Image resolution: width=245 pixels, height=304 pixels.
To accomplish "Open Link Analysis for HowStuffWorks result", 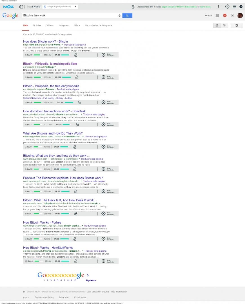I will [108, 261].
